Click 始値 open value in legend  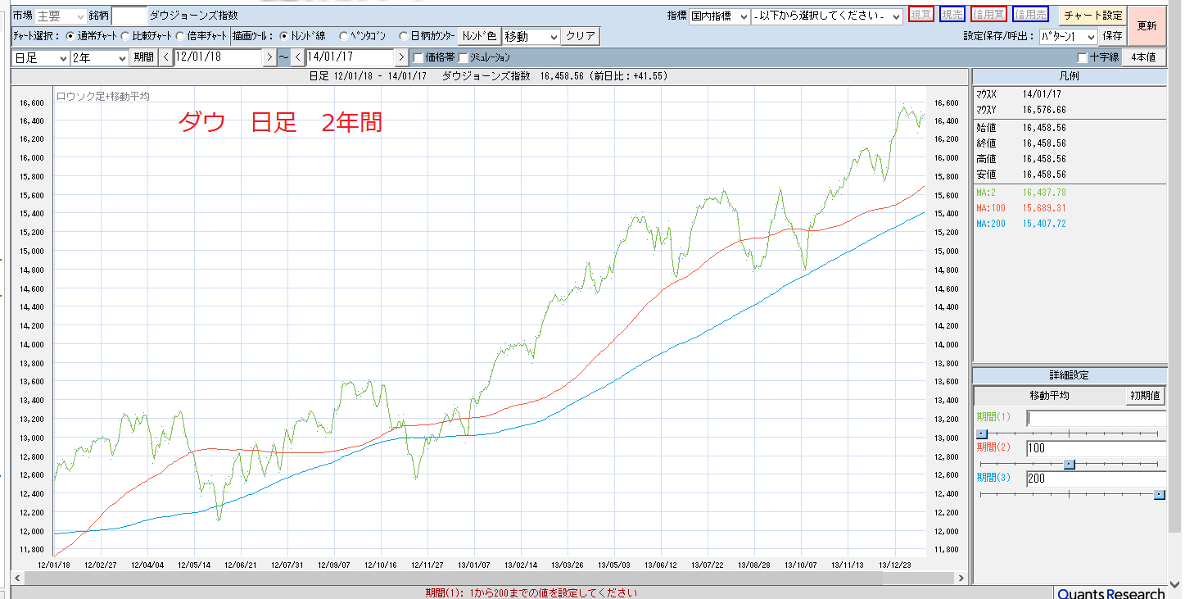tap(1044, 128)
